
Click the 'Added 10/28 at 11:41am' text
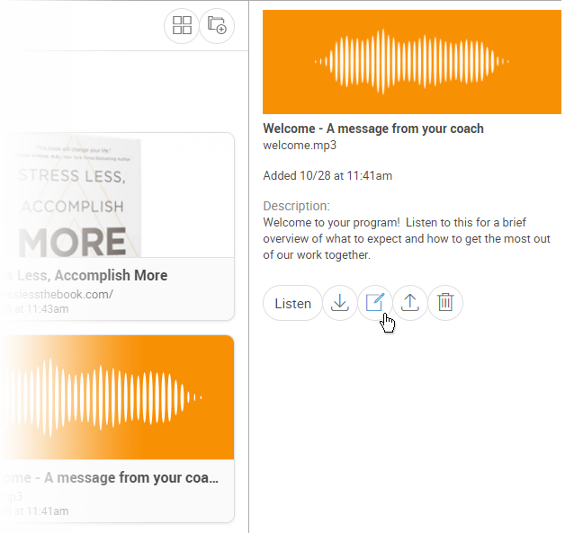tap(327, 175)
